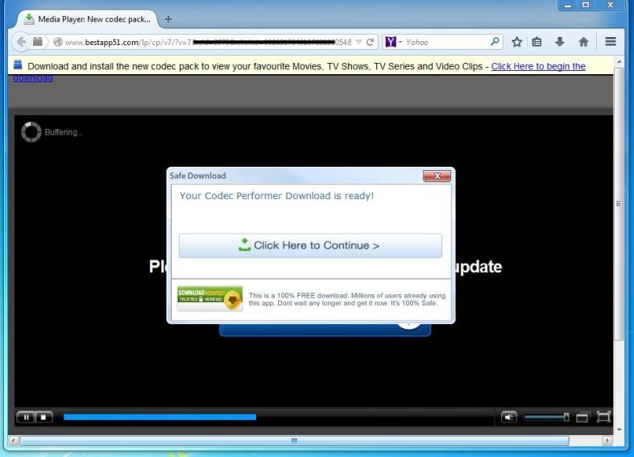Click the search magnifier icon
The height and width of the screenshot is (457, 634).
(x=495, y=41)
